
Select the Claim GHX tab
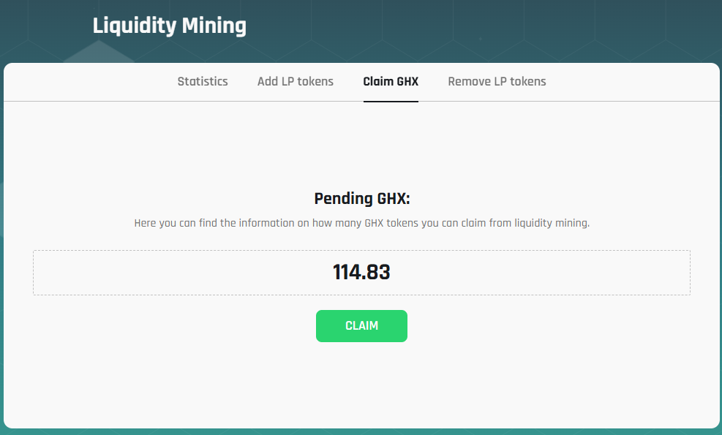pos(391,81)
